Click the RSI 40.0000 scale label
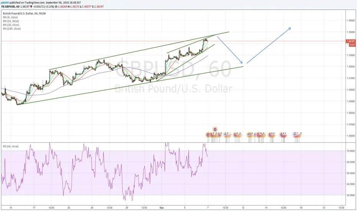 coord(351,184)
